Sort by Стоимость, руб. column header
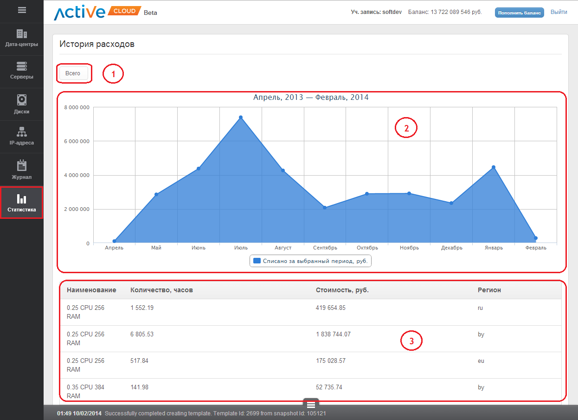 tap(342, 290)
